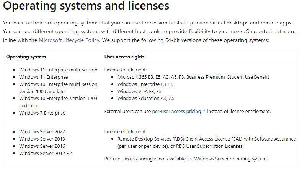
Task: Click the 'Operating systems and licenses' heading
Action: [x=86, y=5]
